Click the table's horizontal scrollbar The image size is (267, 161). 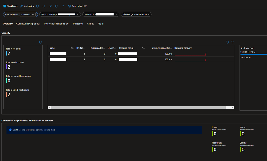(138, 107)
